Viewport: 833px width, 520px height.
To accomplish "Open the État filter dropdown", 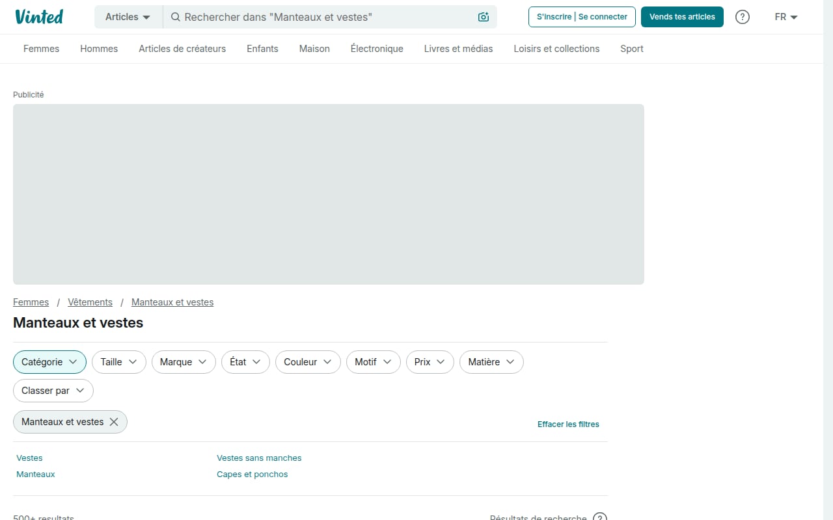I will 245,362.
